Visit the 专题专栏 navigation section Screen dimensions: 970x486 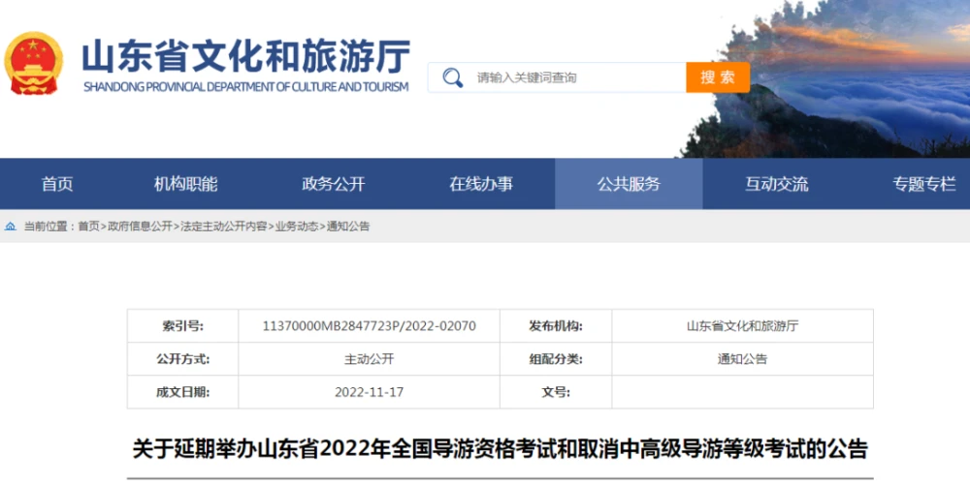tap(923, 184)
